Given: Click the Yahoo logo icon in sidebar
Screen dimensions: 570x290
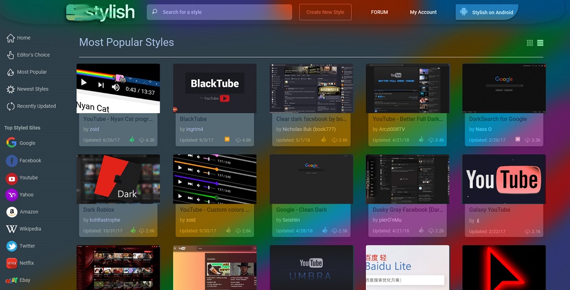Looking at the screenshot, I should (x=12, y=195).
